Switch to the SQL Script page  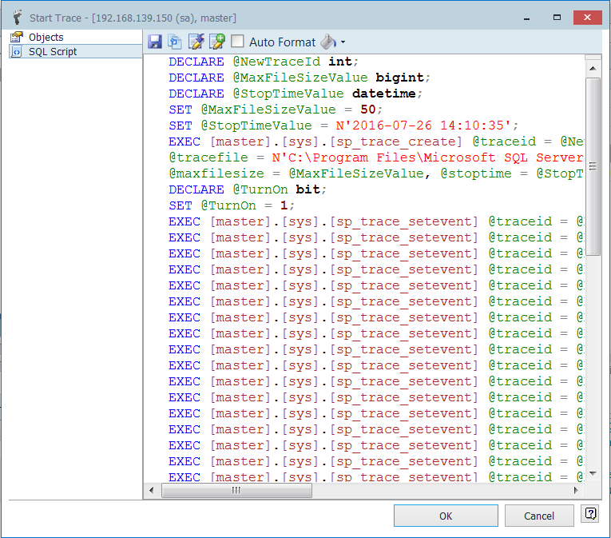tap(53, 51)
